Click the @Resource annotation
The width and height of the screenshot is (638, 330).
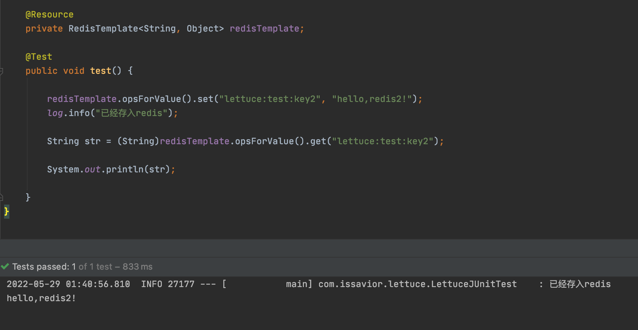[x=49, y=15]
